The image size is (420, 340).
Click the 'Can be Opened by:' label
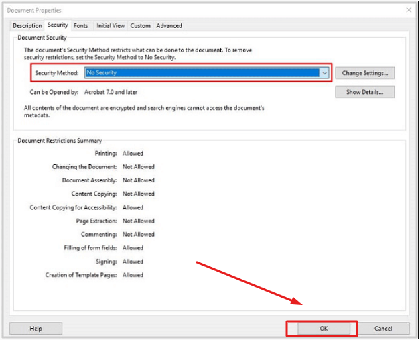54,92
